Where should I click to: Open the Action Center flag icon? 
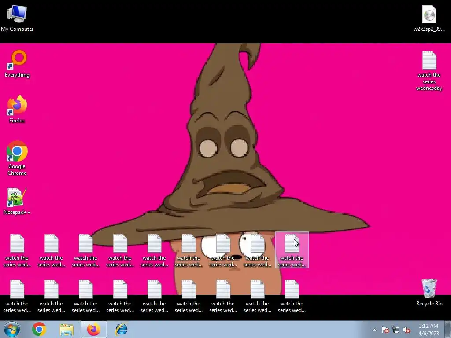coord(385,330)
